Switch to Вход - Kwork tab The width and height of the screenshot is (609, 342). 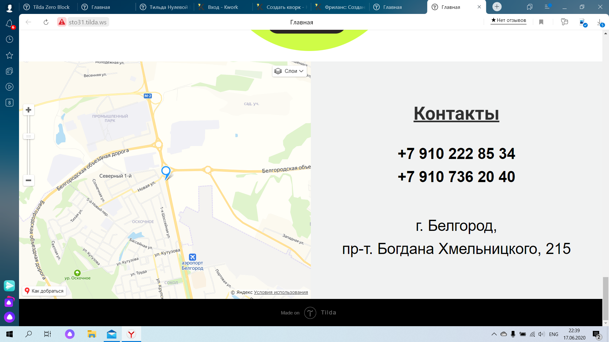click(x=223, y=7)
